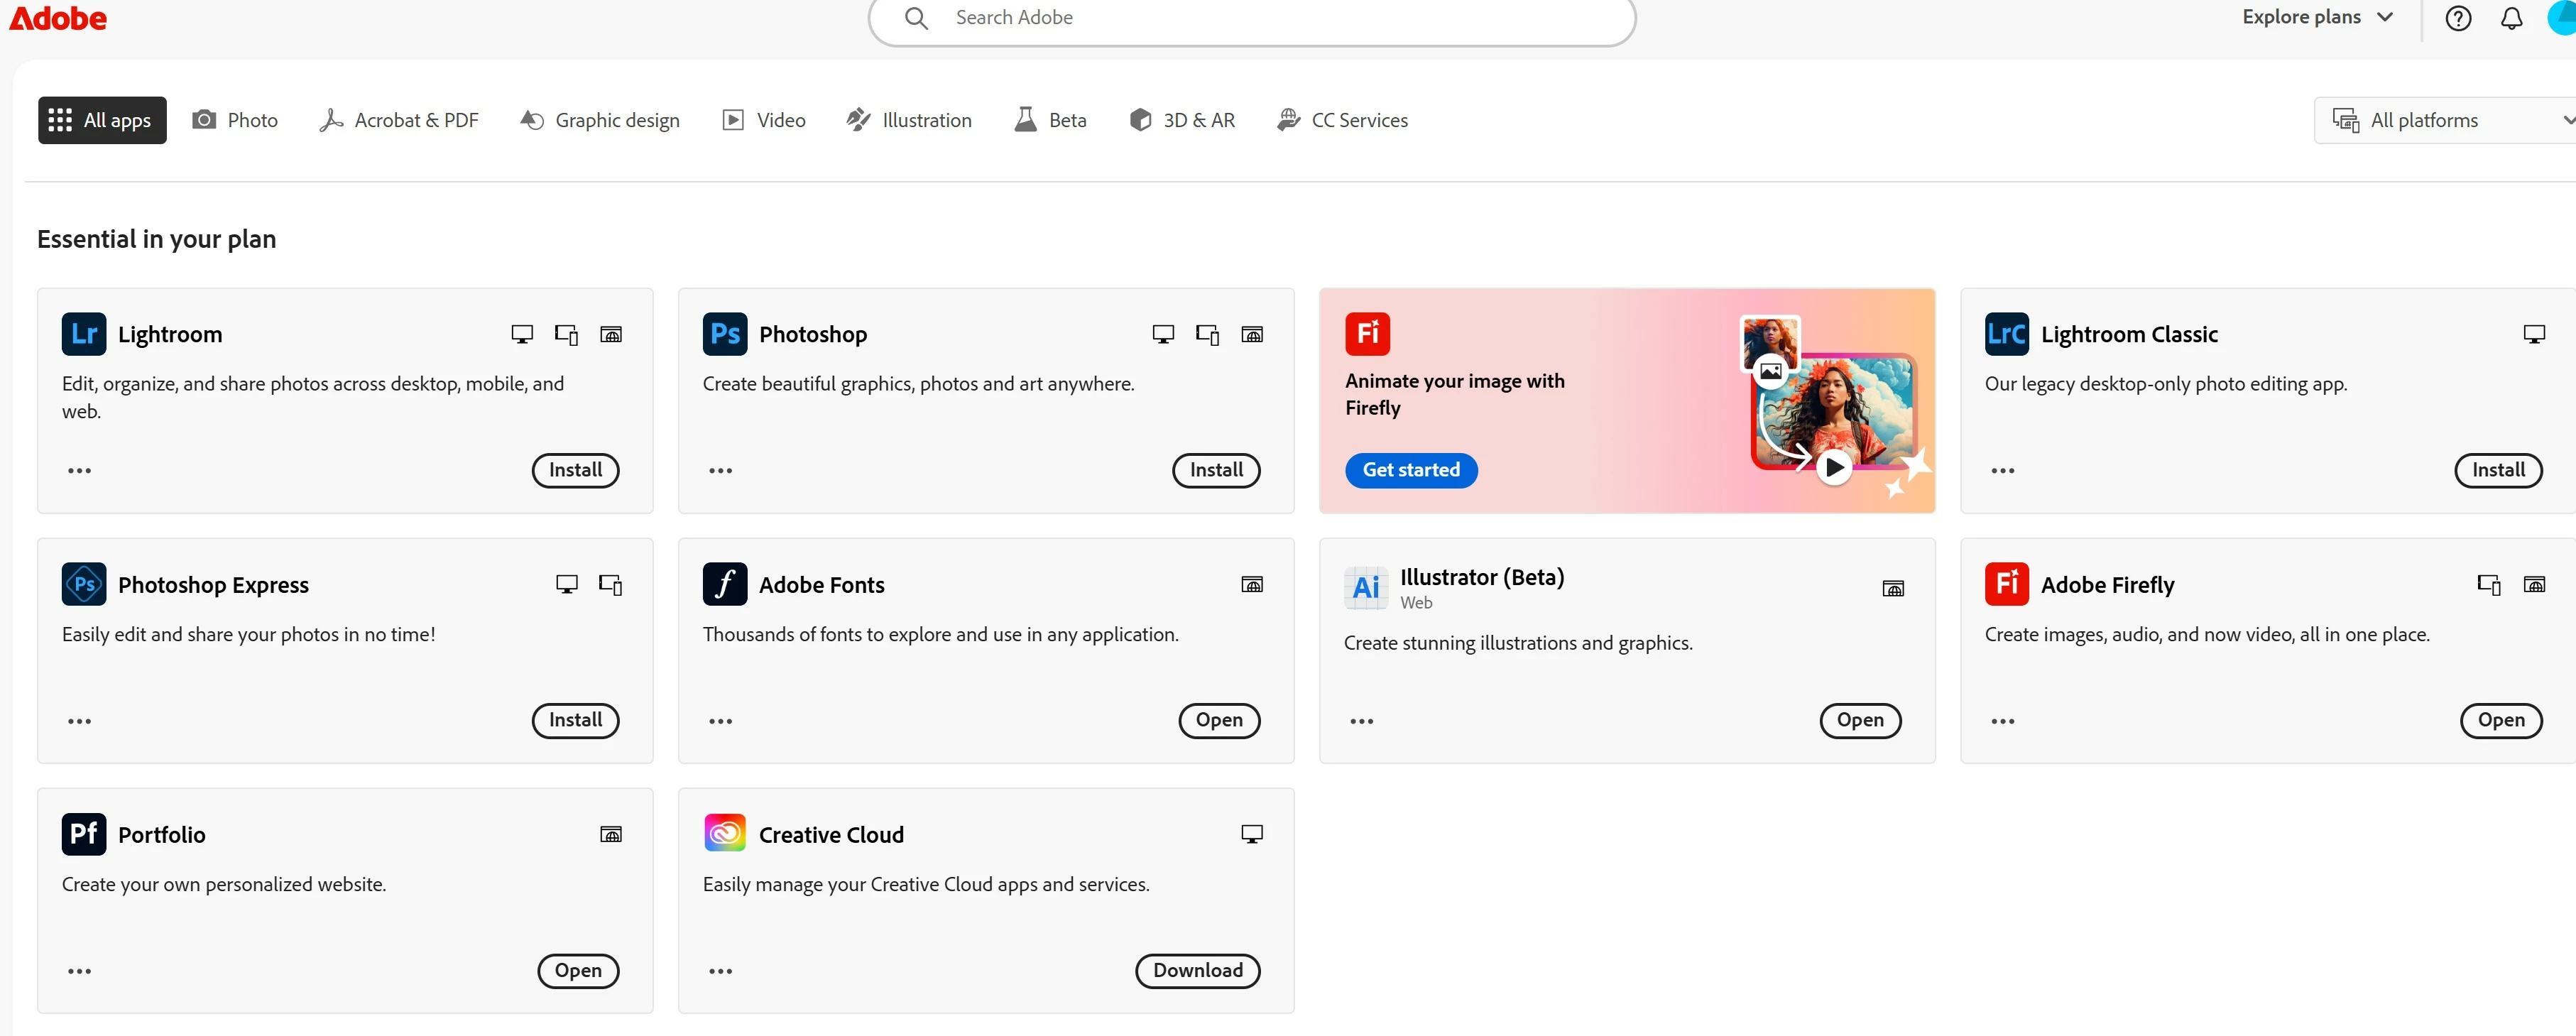The height and width of the screenshot is (1036, 2576).
Task: Open notifications bell icon
Action: (x=2511, y=18)
